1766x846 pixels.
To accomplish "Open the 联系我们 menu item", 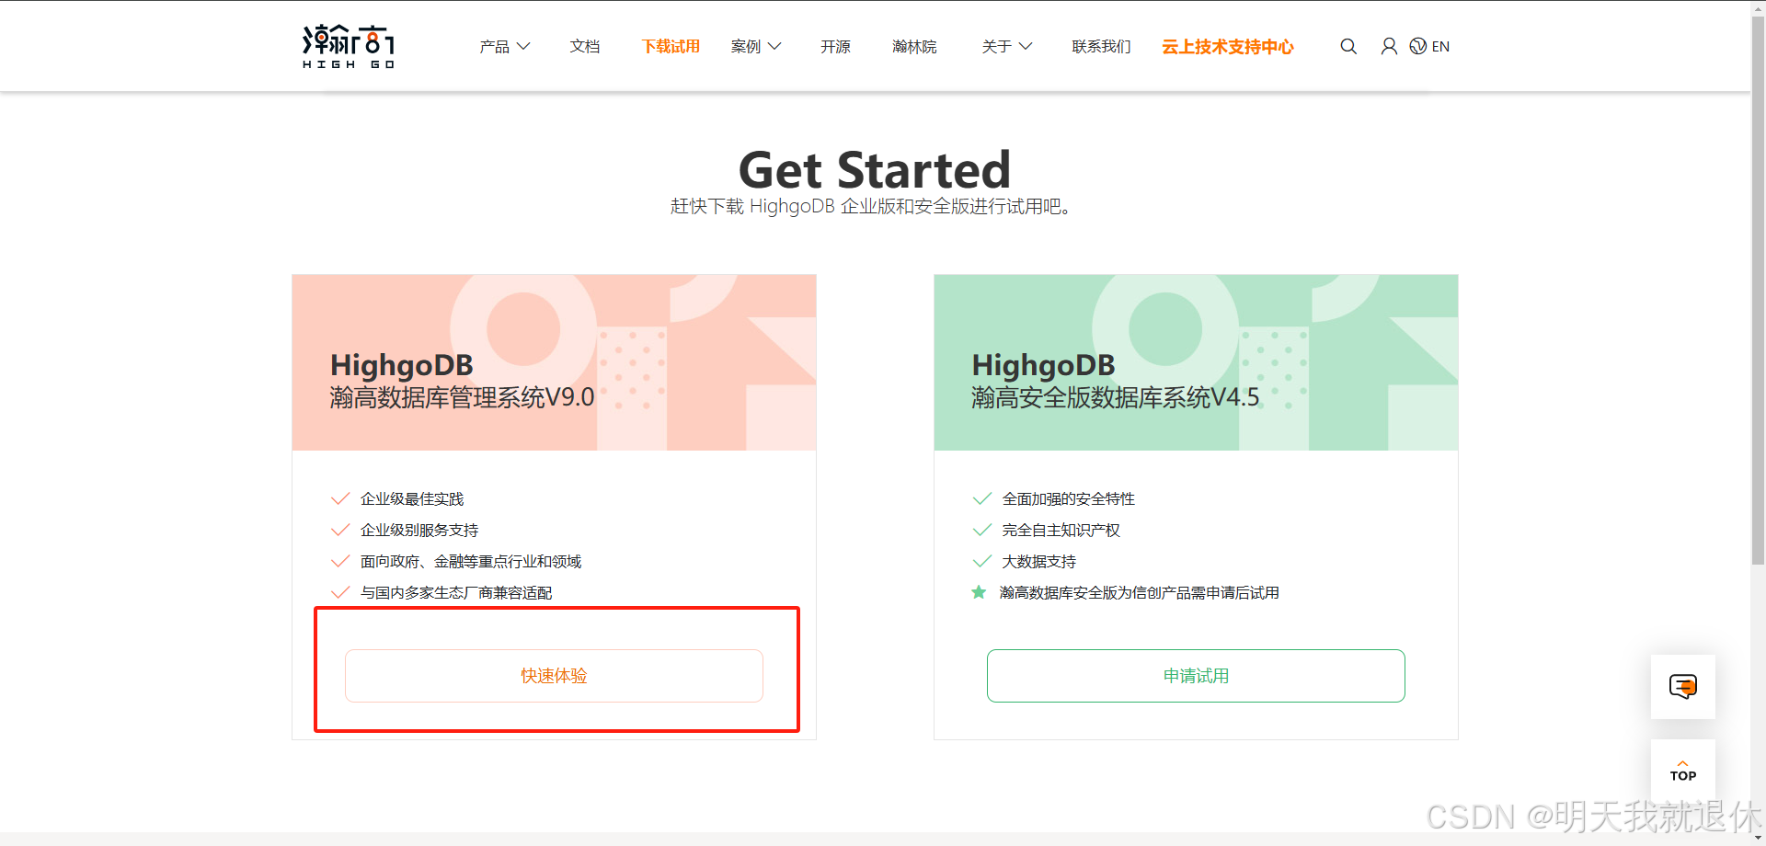I will [x=1101, y=46].
